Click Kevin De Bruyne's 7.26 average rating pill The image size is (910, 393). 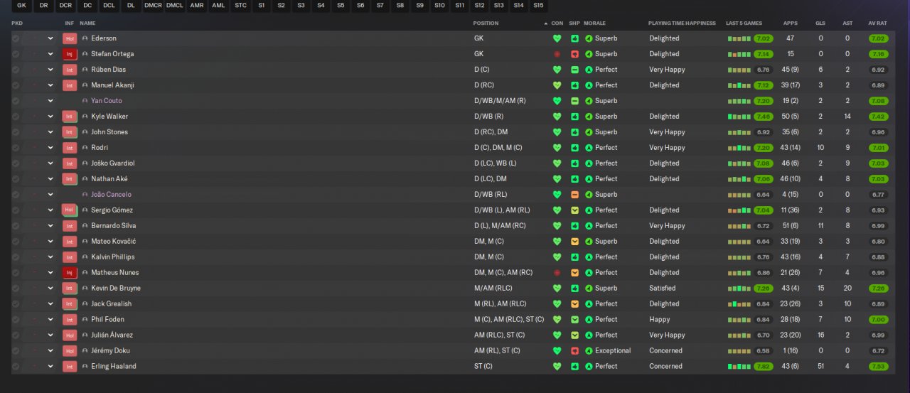point(878,289)
